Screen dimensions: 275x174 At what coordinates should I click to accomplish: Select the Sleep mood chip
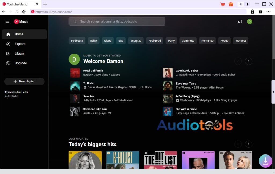click(108, 41)
